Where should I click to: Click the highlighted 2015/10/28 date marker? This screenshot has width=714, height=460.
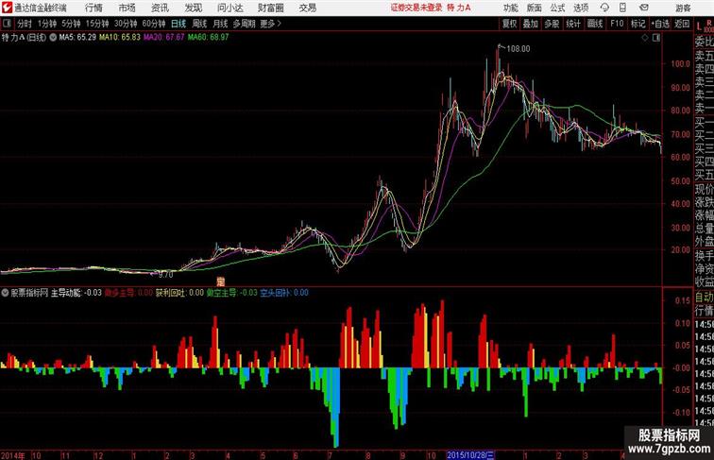[x=470, y=455]
